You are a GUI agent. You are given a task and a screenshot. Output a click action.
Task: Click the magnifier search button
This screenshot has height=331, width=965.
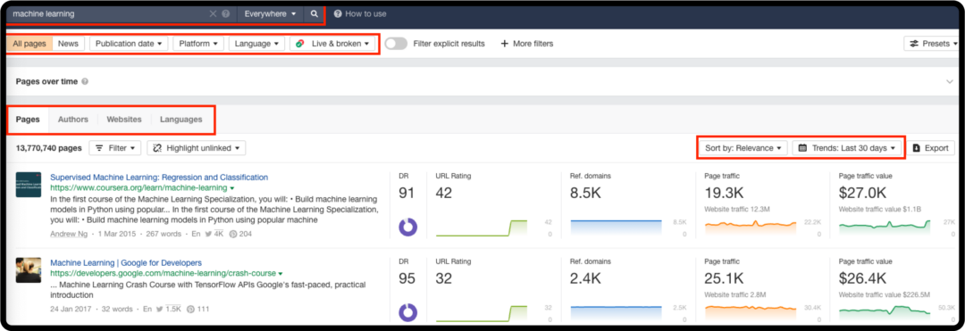coord(314,13)
